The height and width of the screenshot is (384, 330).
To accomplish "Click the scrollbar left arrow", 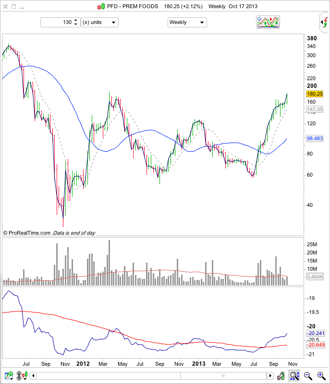I will [33, 375].
